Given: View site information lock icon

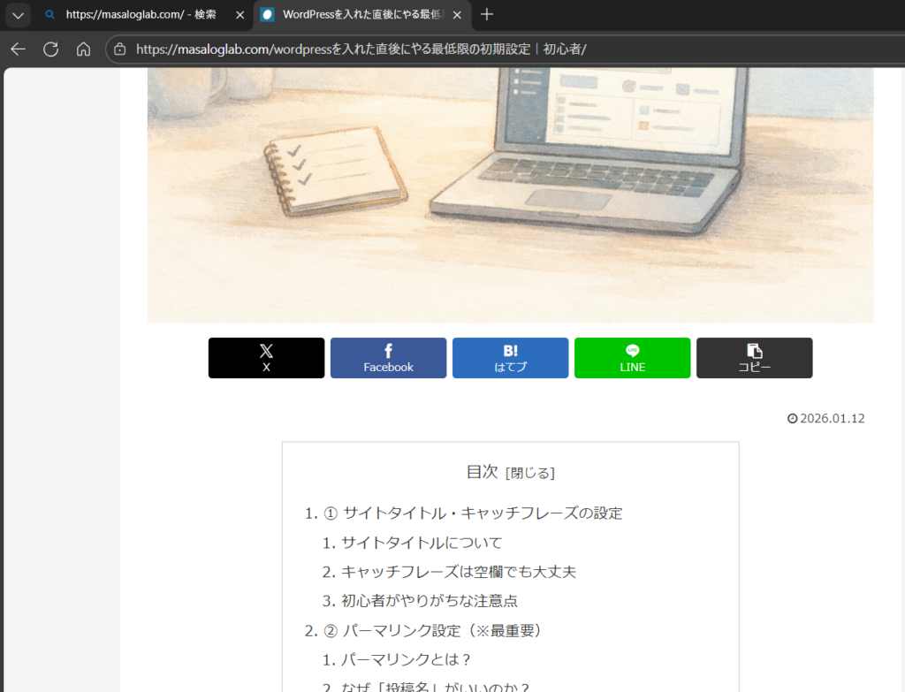Looking at the screenshot, I should pos(121,49).
